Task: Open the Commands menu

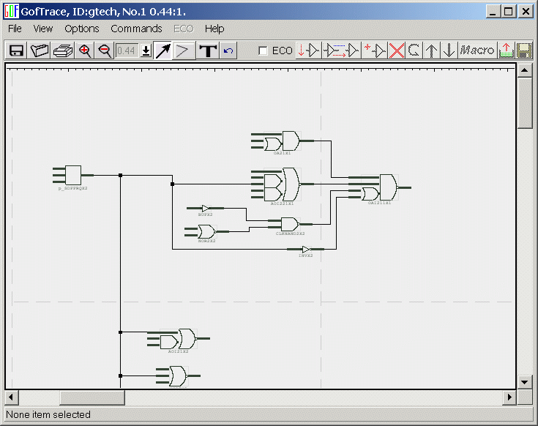Action: tap(136, 29)
